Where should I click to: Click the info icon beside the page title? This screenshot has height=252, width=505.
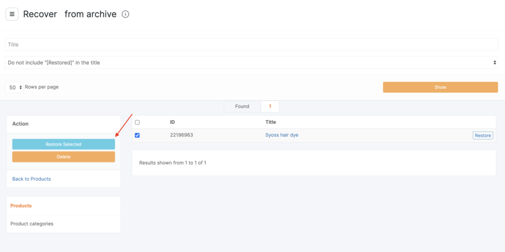[x=125, y=14]
